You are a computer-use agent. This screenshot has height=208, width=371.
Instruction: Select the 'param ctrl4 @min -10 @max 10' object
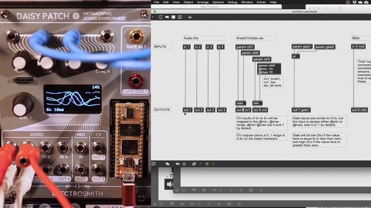pyautogui.click(x=269, y=69)
